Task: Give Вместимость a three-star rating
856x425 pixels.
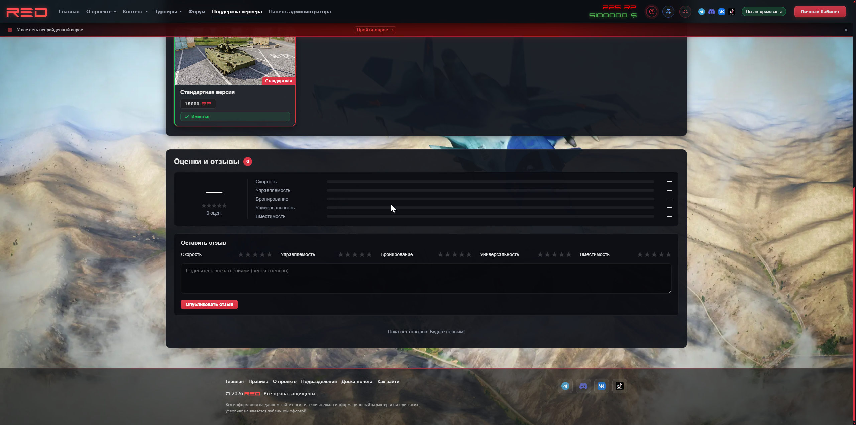Action: tap(654, 254)
